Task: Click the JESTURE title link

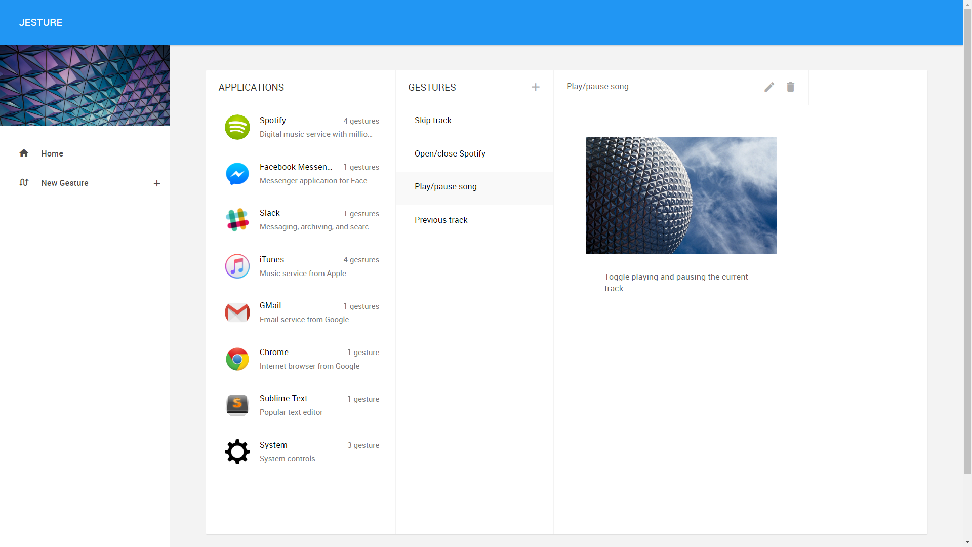Action: coord(41,22)
